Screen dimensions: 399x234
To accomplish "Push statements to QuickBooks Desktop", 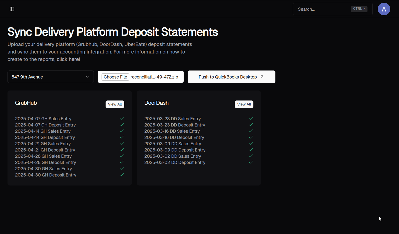I will click(231, 77).
